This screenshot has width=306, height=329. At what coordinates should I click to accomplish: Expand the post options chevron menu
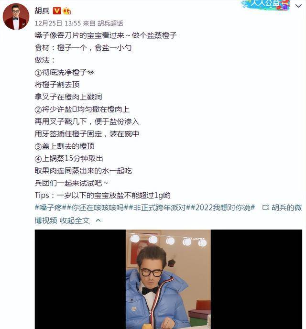click(x=298, y=6)
